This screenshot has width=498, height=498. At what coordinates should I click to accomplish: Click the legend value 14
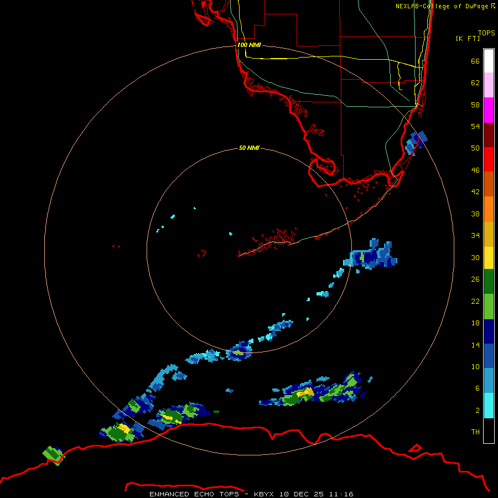pyautogui.click(x=475, y=345)
